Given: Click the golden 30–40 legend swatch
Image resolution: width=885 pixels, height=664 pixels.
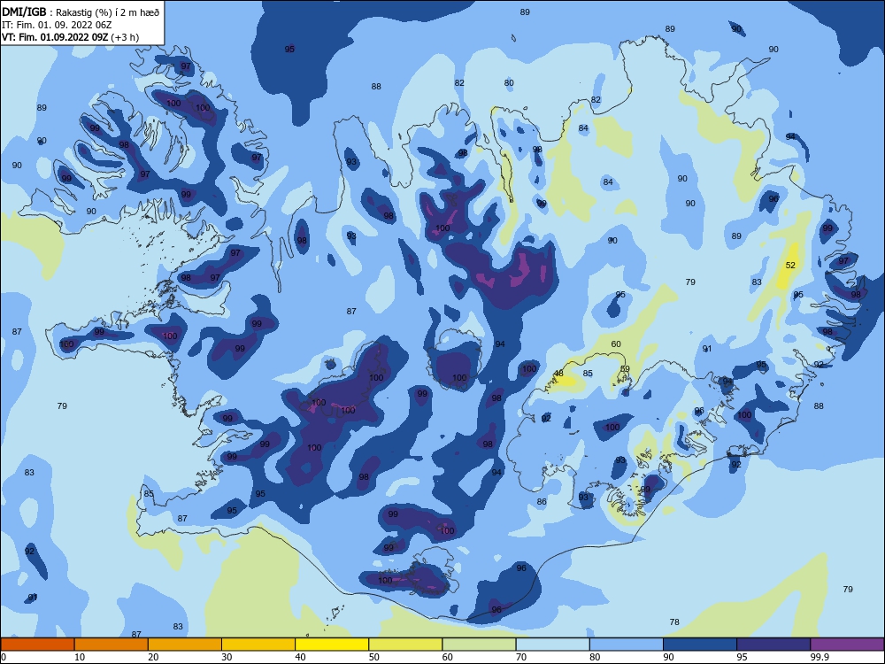Looking at the screenshot, I should [258, 645].
